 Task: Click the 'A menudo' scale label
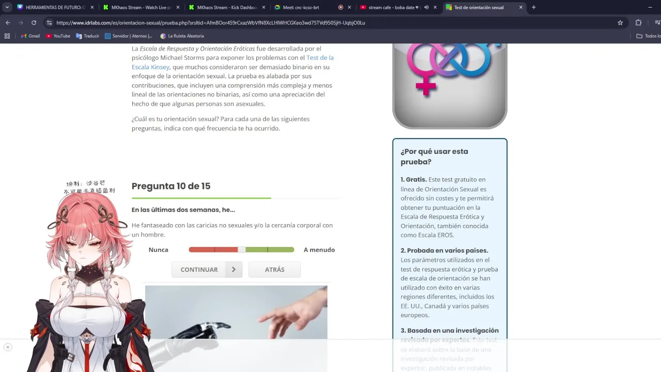tap(319, 250)
